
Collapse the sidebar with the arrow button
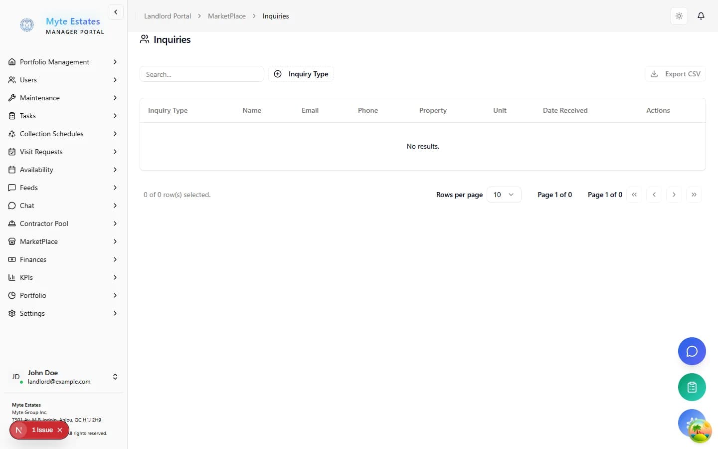(x=116, y=12)
